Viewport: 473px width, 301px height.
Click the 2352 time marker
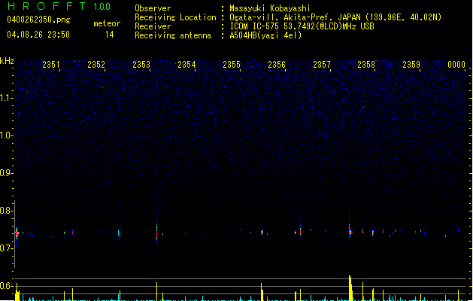96,64
